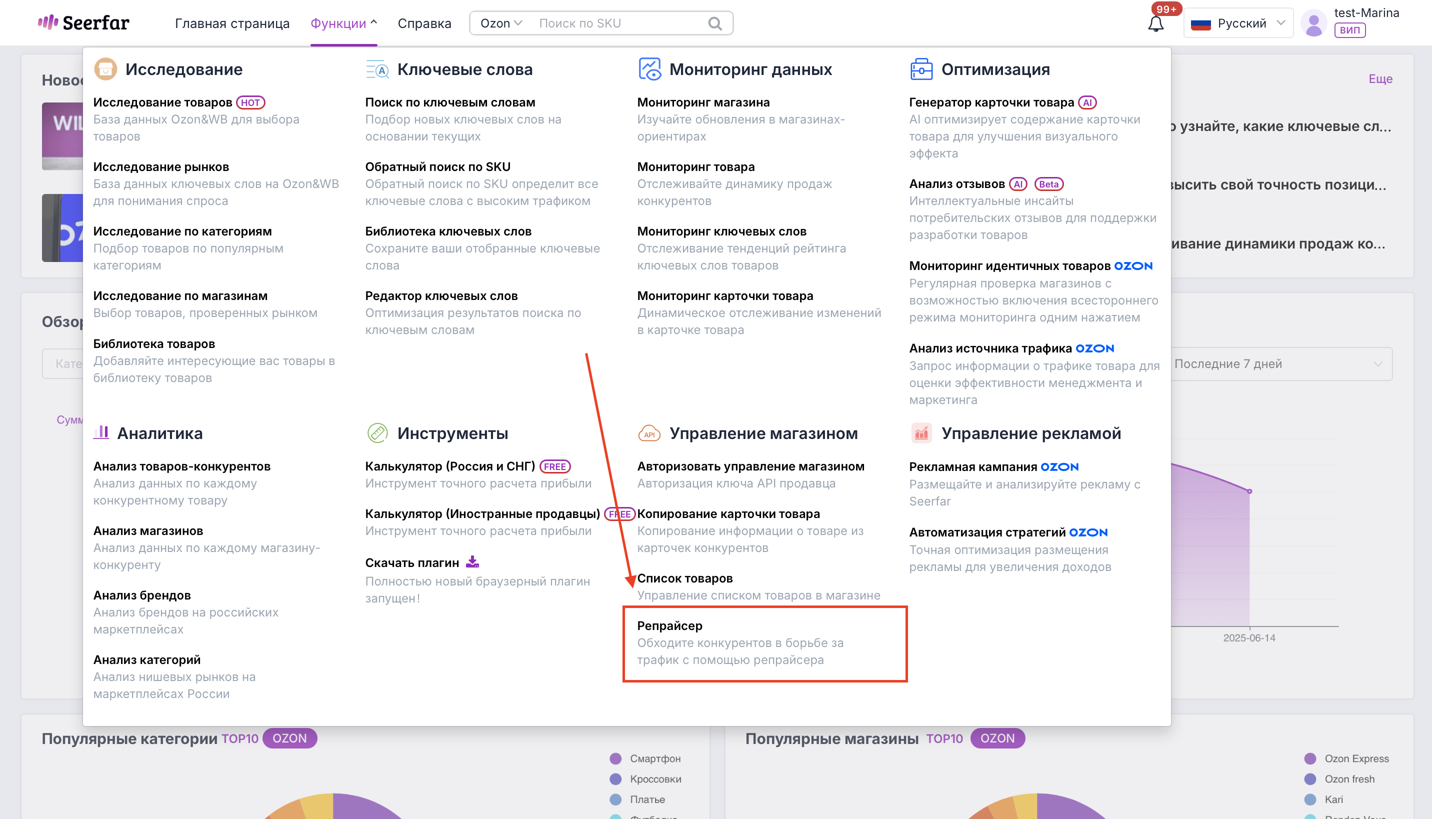Screen dimensions: 1432x819
Task: Open the Справка menu item
Action: (x=424, y=23)
